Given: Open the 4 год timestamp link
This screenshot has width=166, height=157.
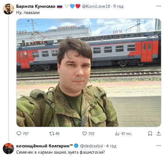Looking at the screenshot, I should [x=111, y=146].
